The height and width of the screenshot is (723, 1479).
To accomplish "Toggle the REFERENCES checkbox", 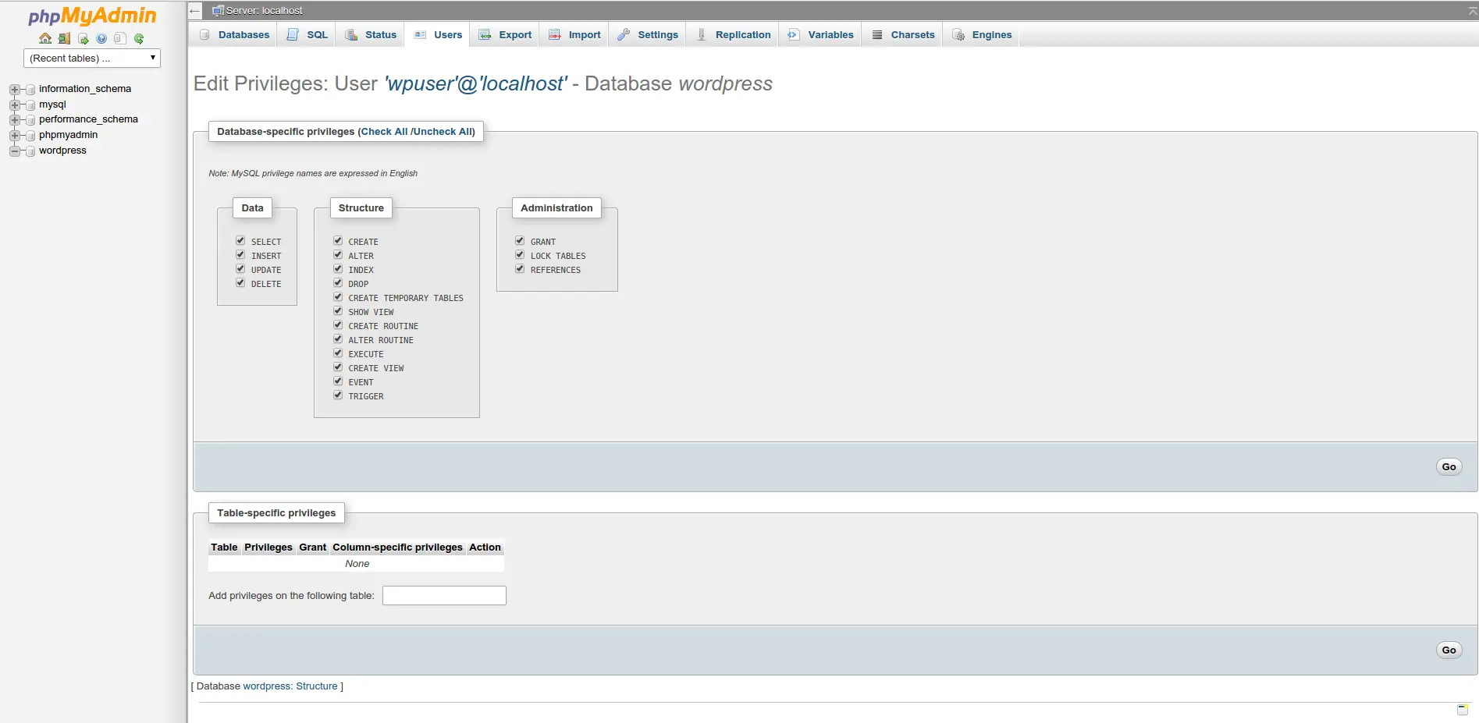I will [520, 269].
